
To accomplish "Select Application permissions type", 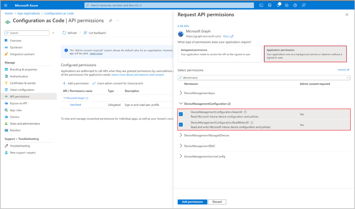I will [305, 54].
